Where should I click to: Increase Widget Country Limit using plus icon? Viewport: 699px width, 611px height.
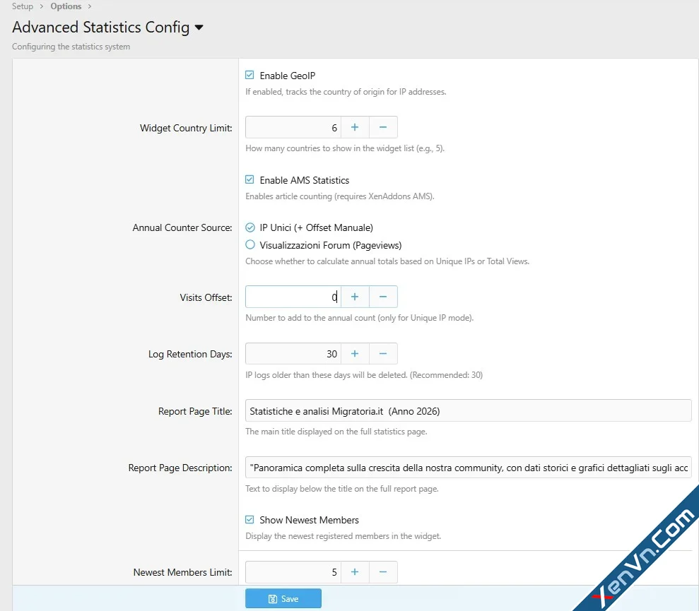pyautogui.click(x=355, y=127)
